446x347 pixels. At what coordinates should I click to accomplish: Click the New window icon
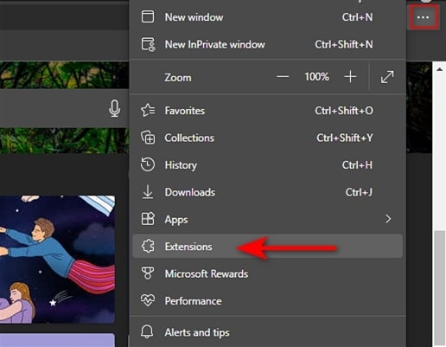[148, 16]
